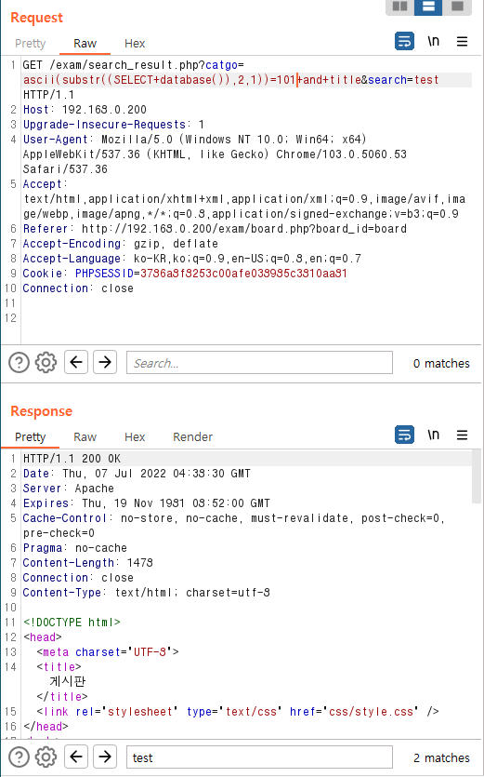Click '0 matches' label in Request
Image resolution: width=484 pixels, height=777 pixels.
click(x=441, y=363)
